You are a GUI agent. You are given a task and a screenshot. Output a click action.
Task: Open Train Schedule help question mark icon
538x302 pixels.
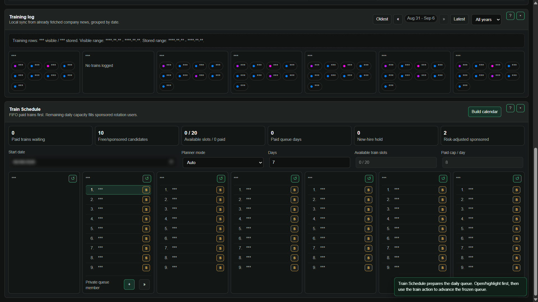click(510, 108)
